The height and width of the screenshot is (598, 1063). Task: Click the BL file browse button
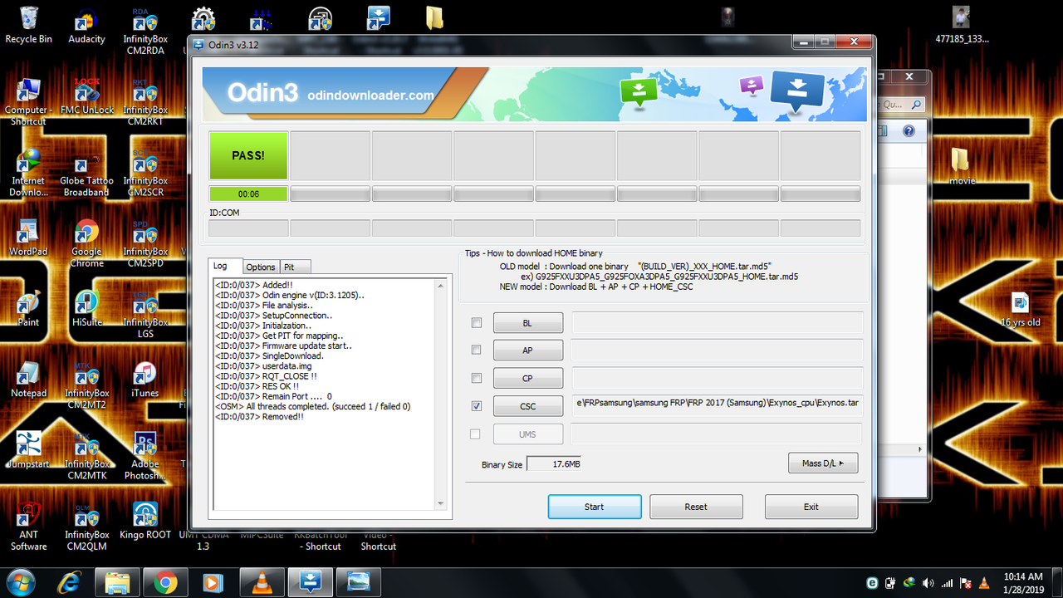click(528, 323)
